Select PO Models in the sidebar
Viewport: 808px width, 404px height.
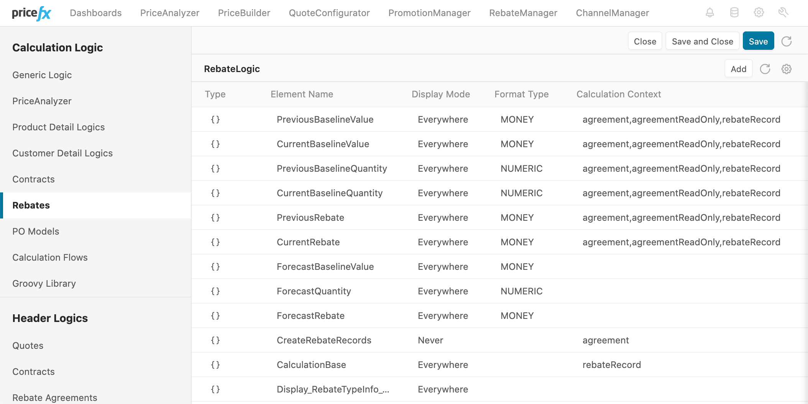click(36, 231)
